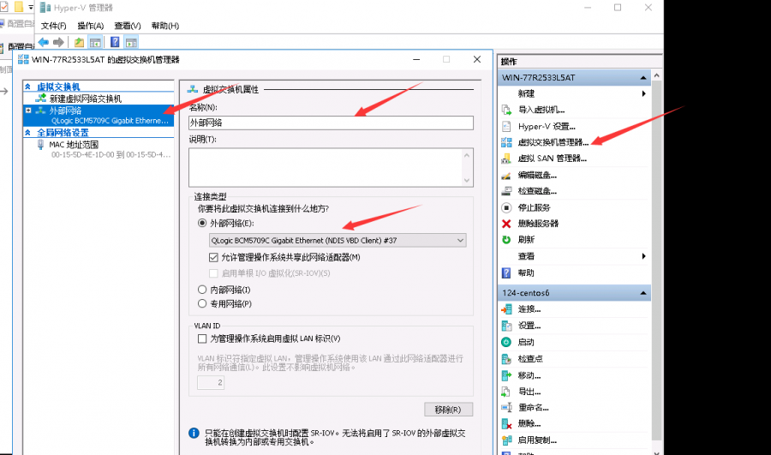
Task: Expand 新建 submenu arrow
Action: coord(643,93)
